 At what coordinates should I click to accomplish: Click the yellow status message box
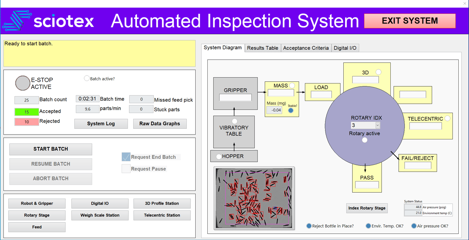click(100, 54)
